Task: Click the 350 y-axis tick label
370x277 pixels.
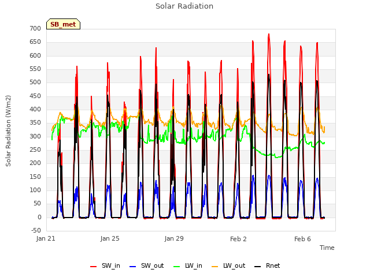Action: pyautogui.click(x=35, y=123)
